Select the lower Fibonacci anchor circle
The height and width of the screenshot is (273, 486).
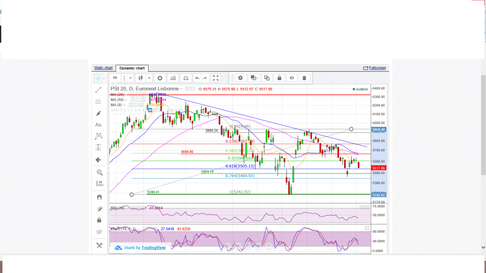coord(132,194)
